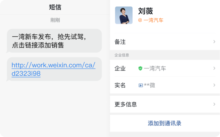The image size is (220, 137).
Task: Open 刘薇's profile photo
Action: (x=124, y=15)
